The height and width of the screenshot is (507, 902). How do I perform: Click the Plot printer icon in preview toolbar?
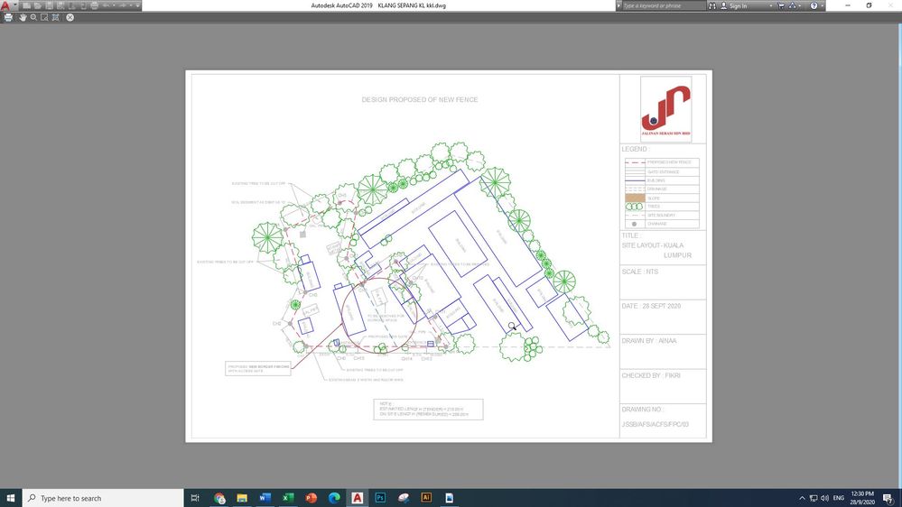8,17
